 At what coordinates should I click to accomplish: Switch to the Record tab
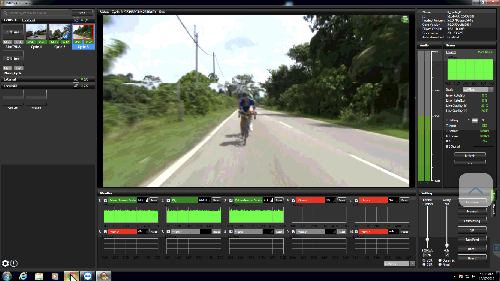493,209
